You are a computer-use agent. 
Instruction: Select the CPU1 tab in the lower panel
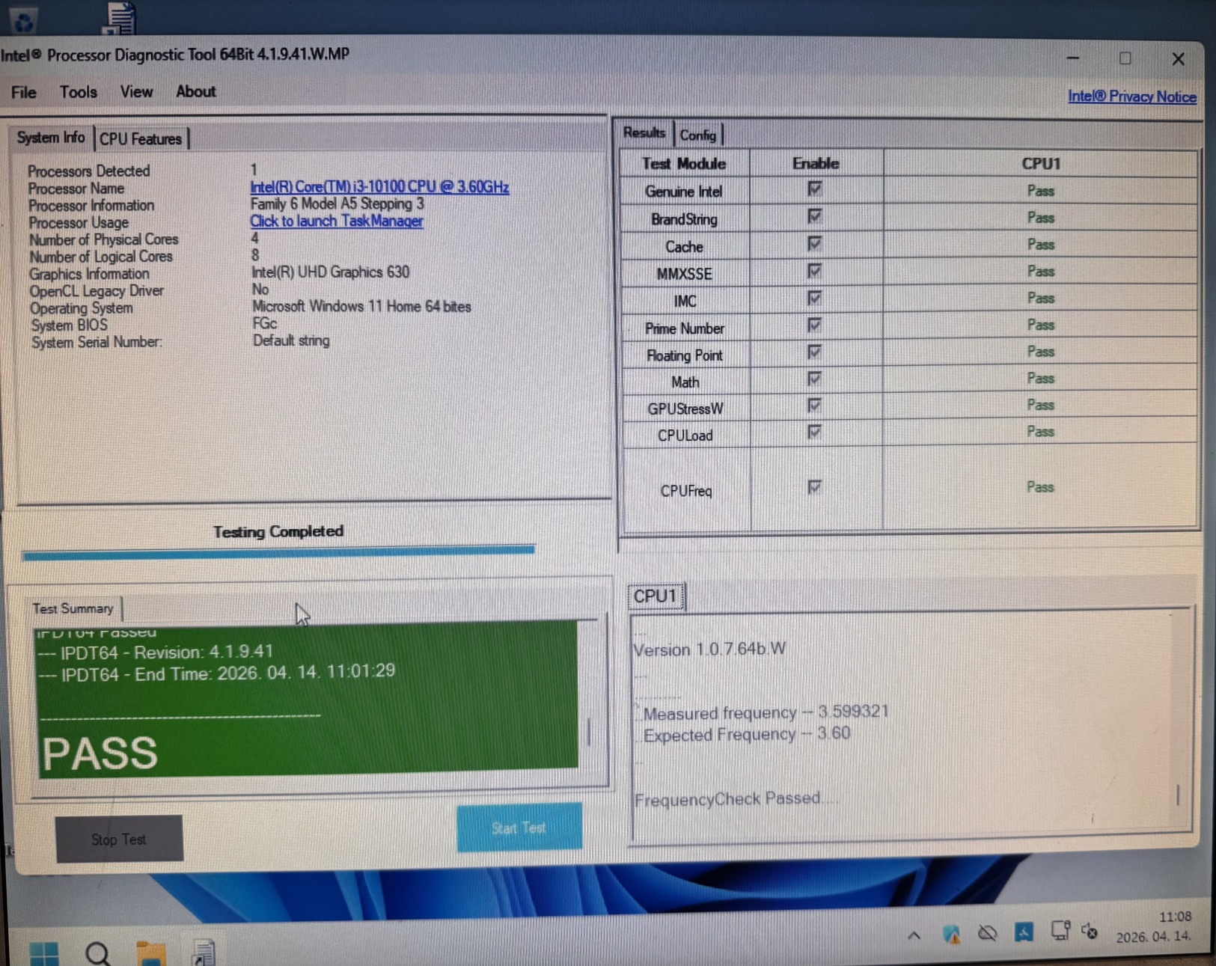tap(655, 596)
